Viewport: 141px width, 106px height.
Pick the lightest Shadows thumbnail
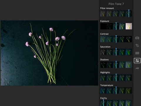pyautogui.click(x=129, y=65)
